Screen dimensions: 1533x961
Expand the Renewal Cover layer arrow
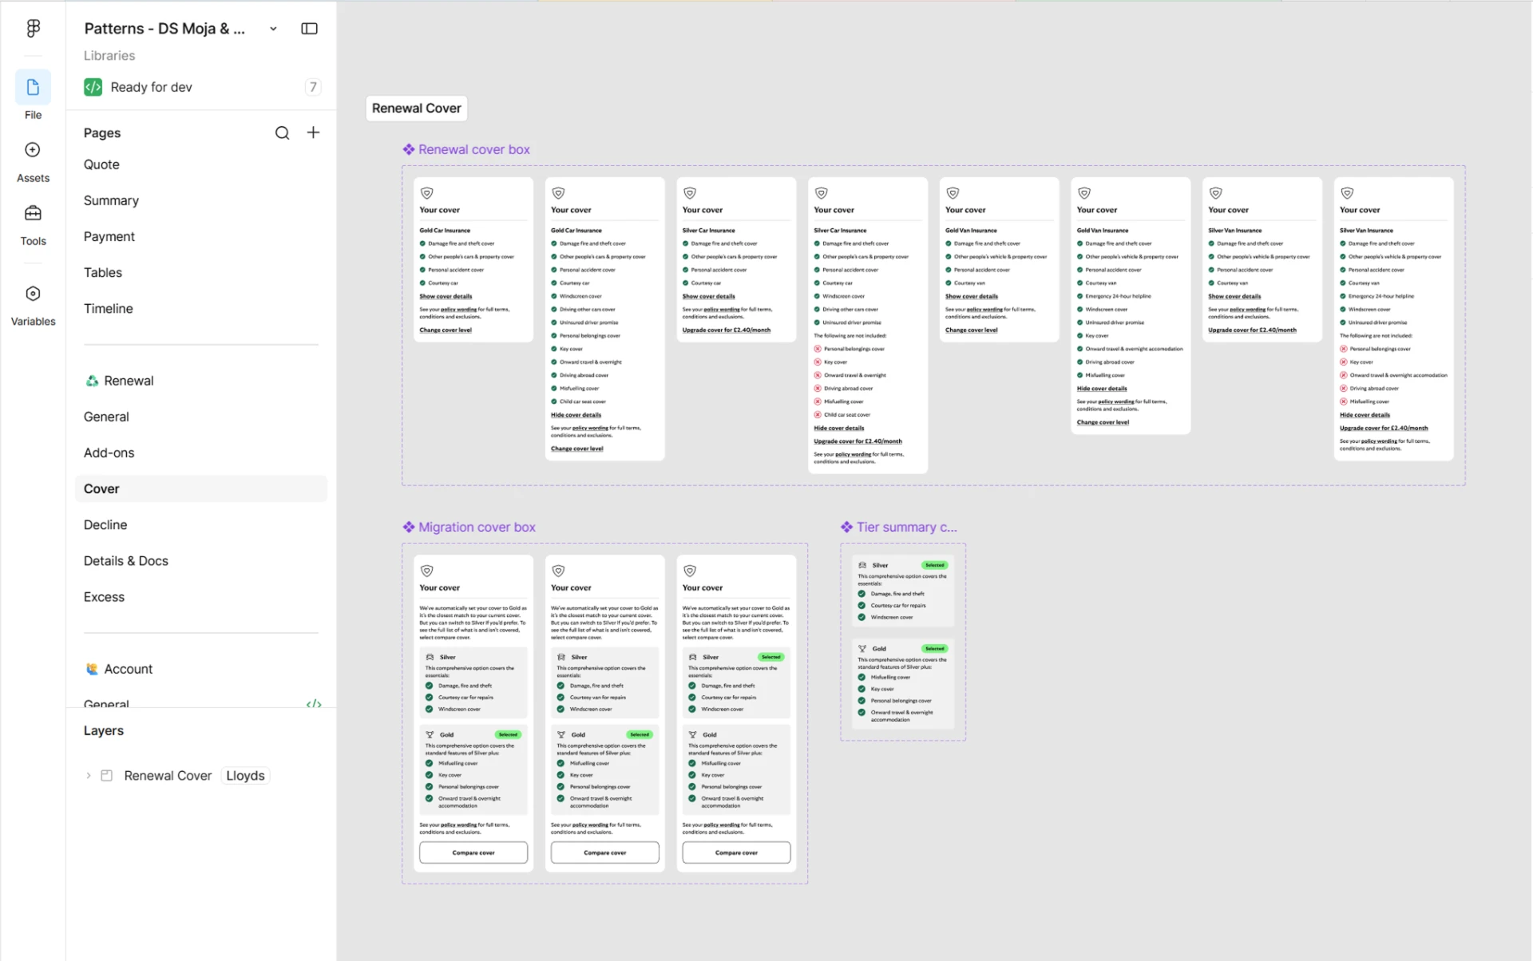pos(89,776)
